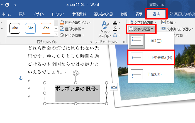
Task: Click the text outline A icon
Action: 115,29
